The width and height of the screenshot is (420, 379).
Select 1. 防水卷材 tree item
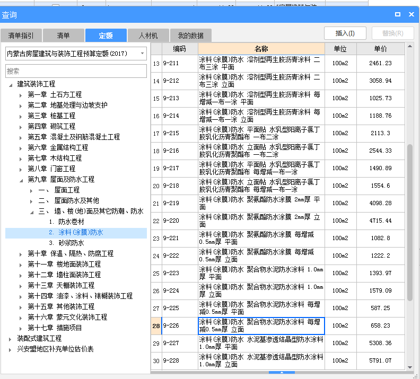(67, 222)
